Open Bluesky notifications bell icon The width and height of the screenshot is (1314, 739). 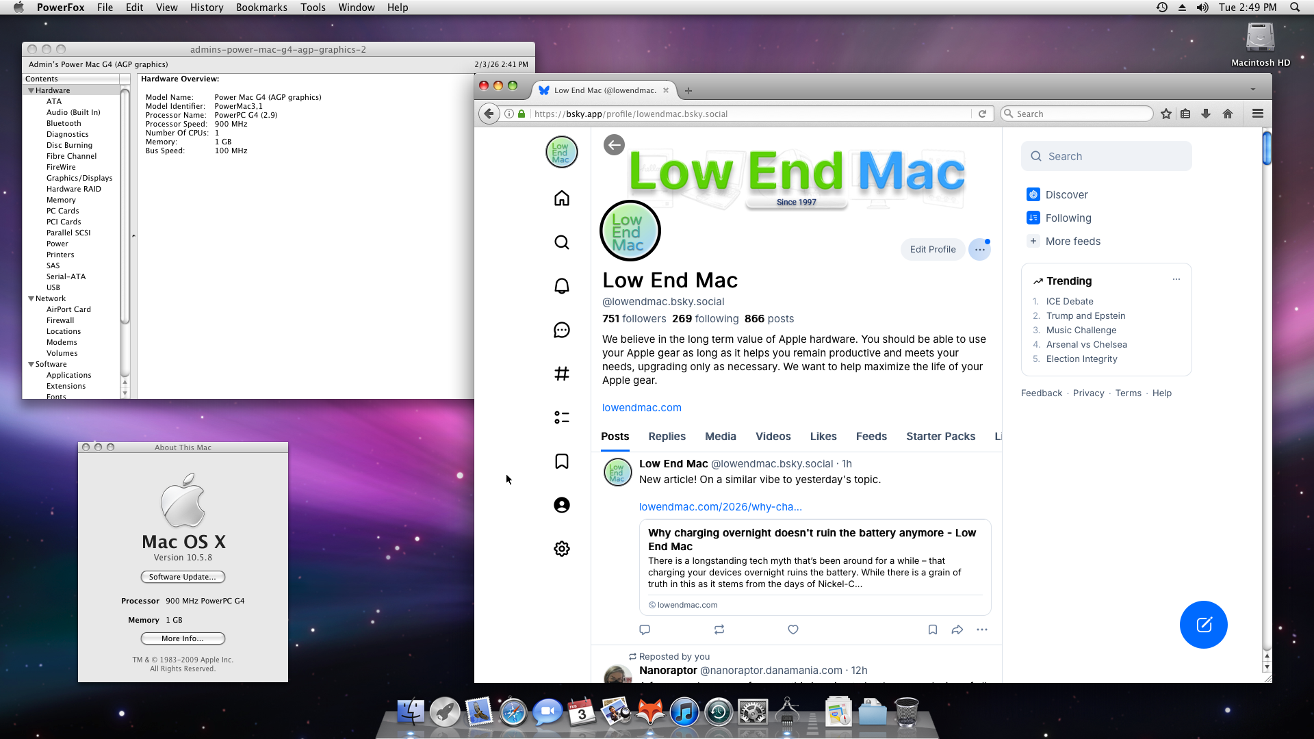click(x=561, y=286)
